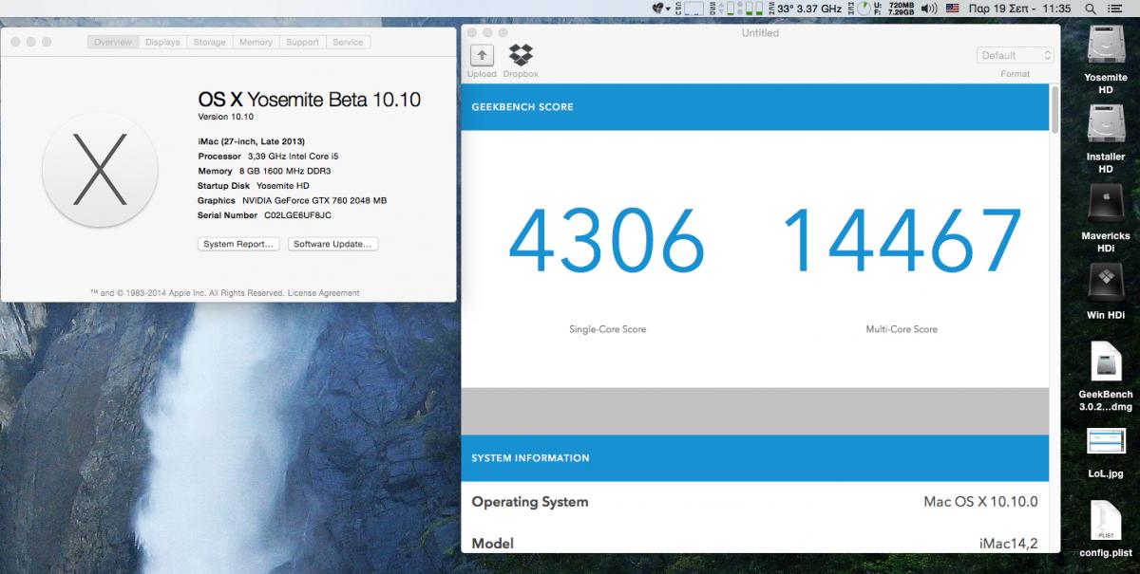Open the US flag input menu
The image size is (1140, 574).
[952, 9]
